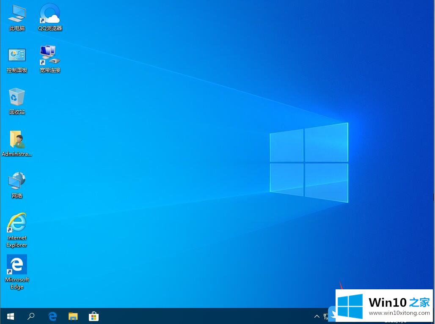Viewport: 435px width, 324px height.
Task: Click the Windows logo on the wallpaper
Action: (x=309, y=162)
